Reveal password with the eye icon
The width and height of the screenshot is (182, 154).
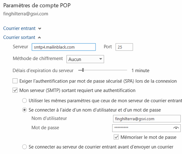click(x=176, y=128)
